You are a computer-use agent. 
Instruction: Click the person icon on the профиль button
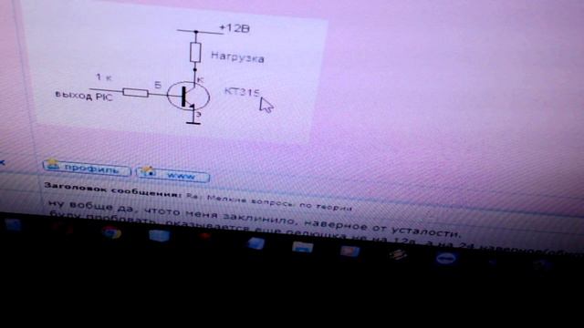coord(53,164)
